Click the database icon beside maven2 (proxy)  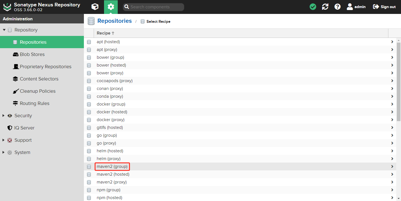(89, 182)
